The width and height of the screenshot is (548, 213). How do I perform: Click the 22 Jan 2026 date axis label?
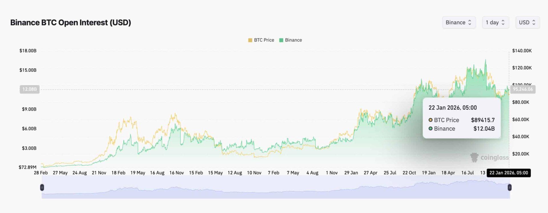coord(509,173)
